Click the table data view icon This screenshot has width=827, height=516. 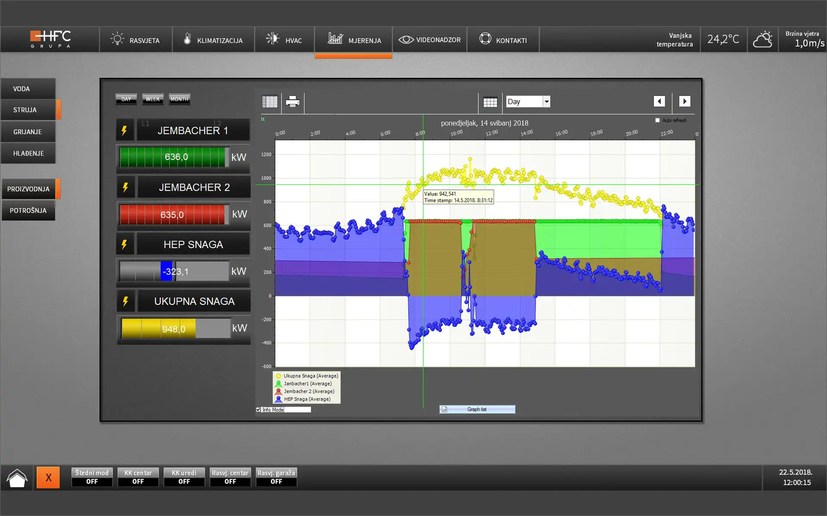(x=269, y=102)
